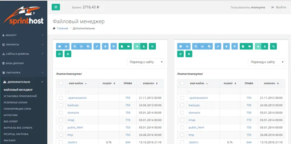The width and height of the screenshot is (291, 144).
Task: Go to parent directory '..' in left panel
Action: coord(68,91)
